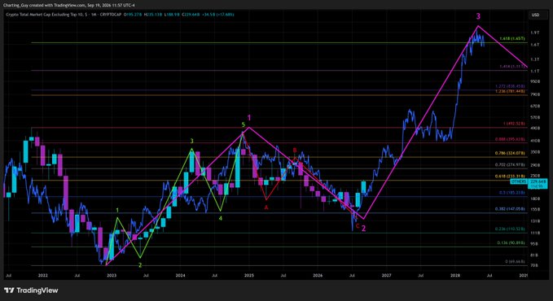Screen dimensions: 553x301
Task: Click the 1.3T price axis value
Action: (x=534, y=59)
